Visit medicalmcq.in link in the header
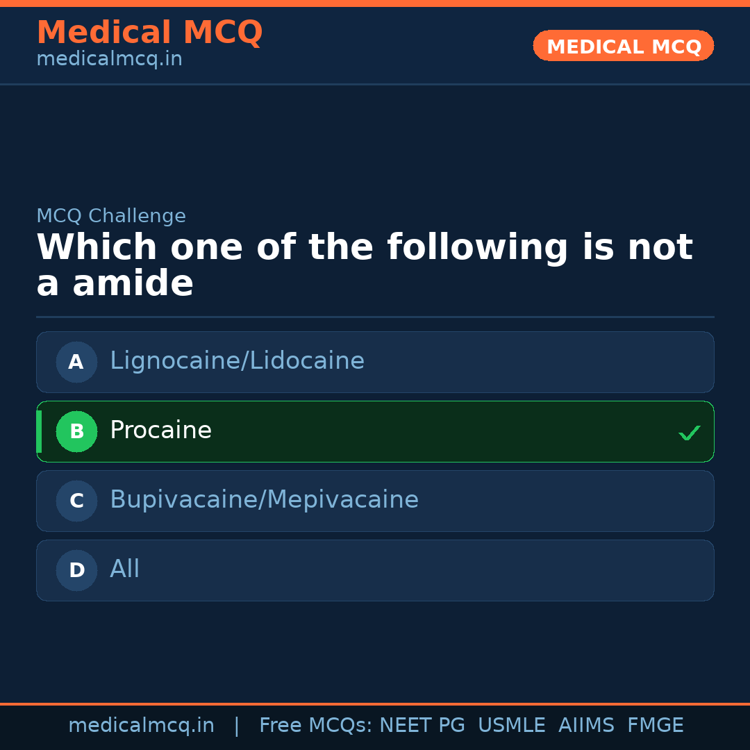 [x=109, y=58]
